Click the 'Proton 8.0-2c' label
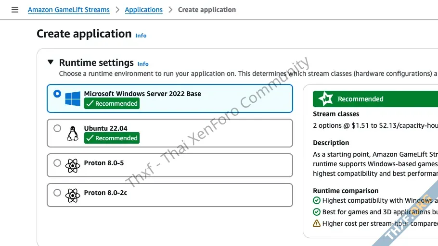The width and height of the screenshot is (438, 246). pyautogui.click(x=105, y=193)
